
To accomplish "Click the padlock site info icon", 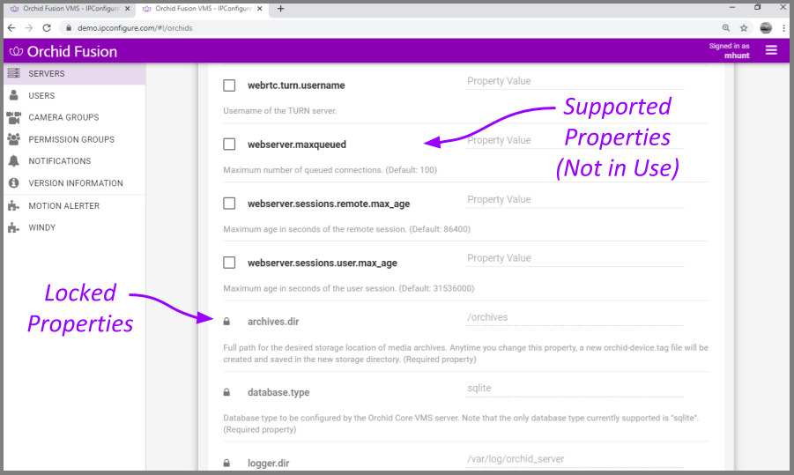I will pos(69,28).
